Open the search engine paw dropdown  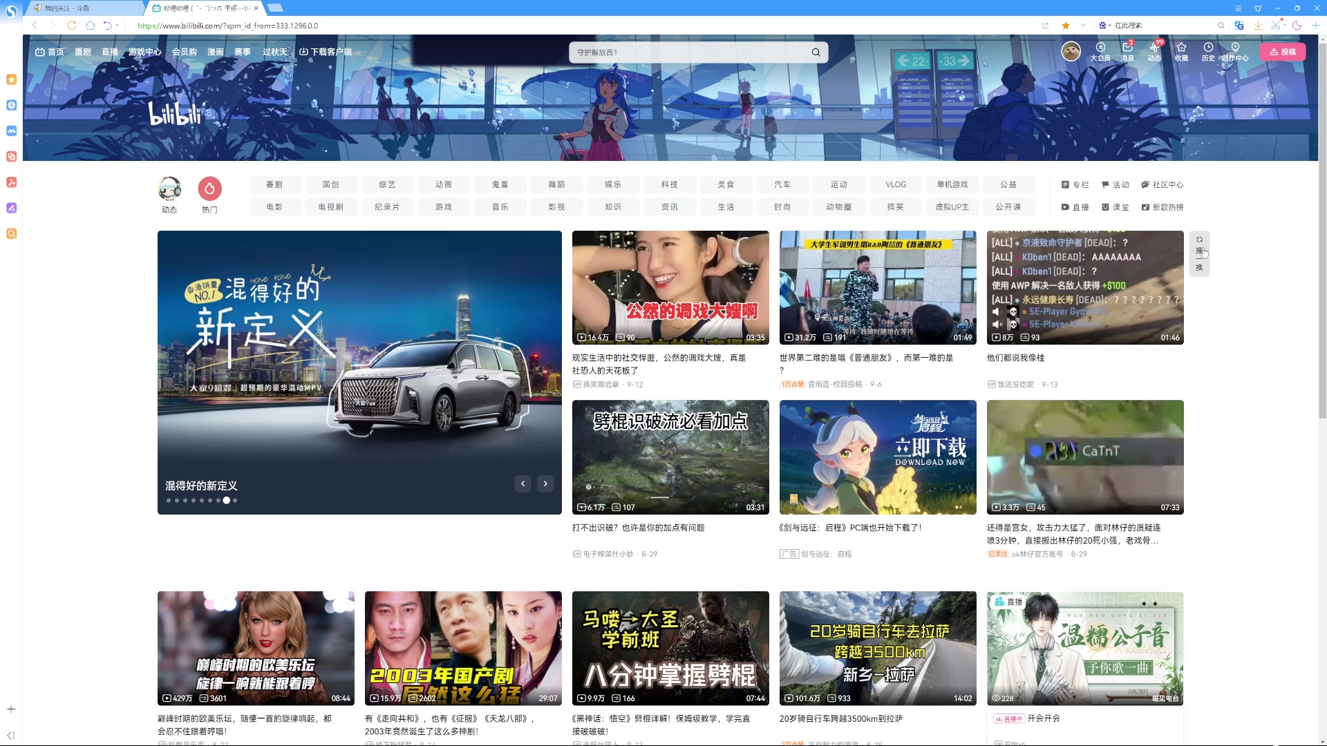pos(1104,26)
